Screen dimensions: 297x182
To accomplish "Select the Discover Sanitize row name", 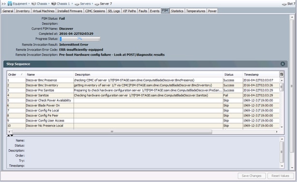I will coord(37,96).
